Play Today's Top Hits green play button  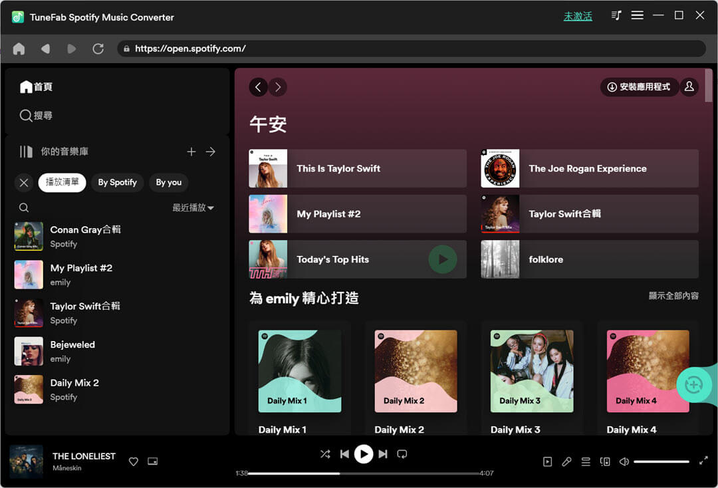coord(443,259)
